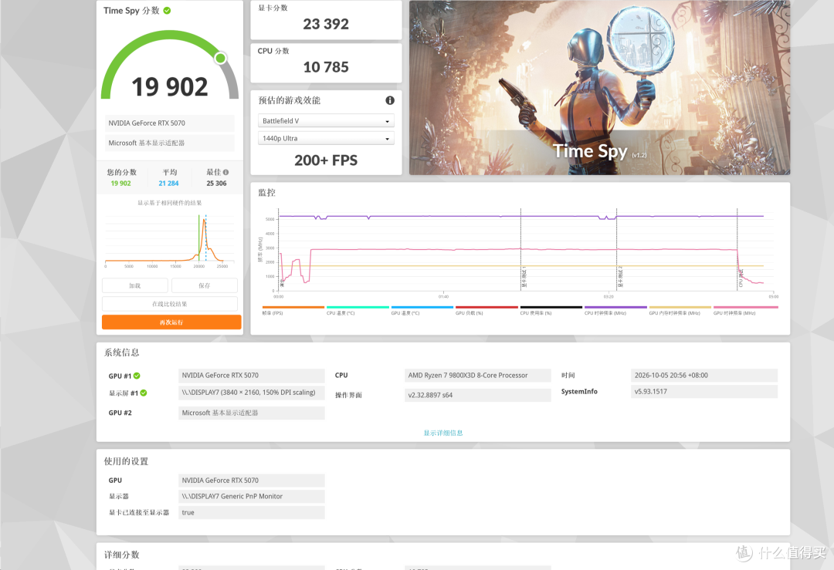
Task: Click the graphics score 23 392
Action: (326, 24)
